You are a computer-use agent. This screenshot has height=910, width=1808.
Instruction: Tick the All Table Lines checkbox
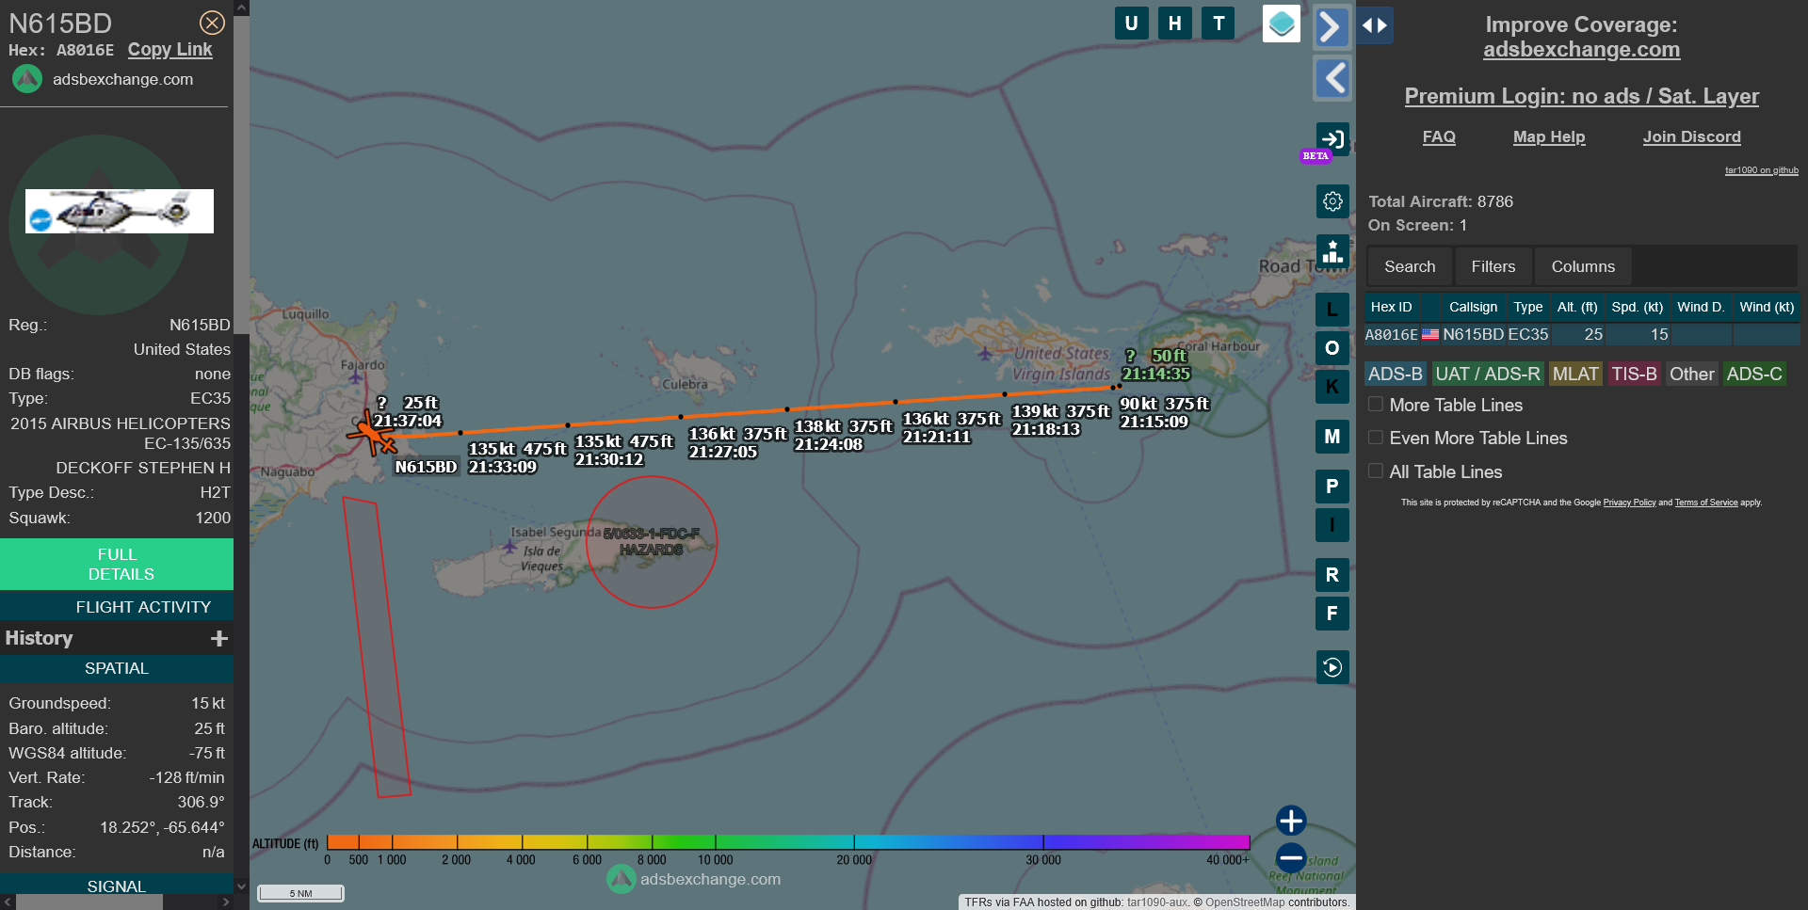tap(1376, 471)
